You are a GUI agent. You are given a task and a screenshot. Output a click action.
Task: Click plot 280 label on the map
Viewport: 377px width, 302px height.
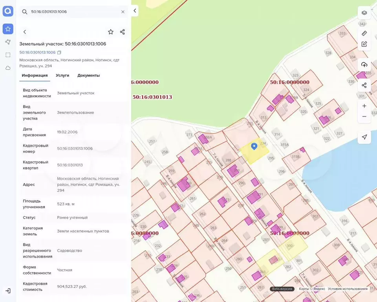coord(239,259)
